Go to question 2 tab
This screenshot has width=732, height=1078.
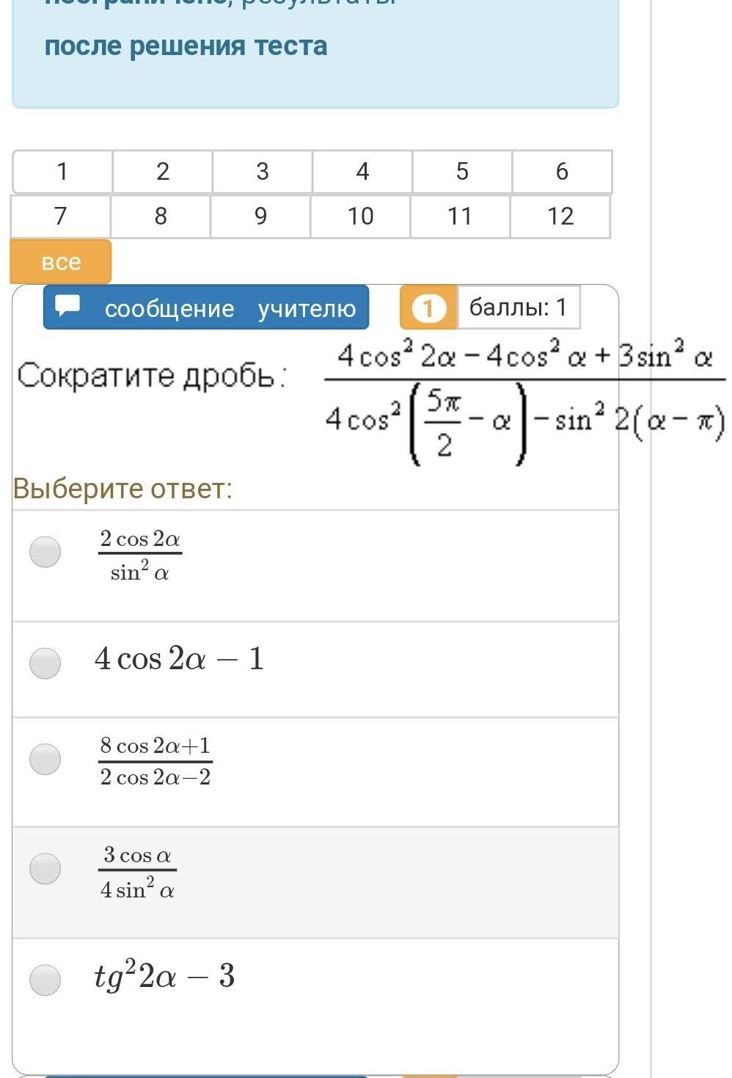[163, 172]
